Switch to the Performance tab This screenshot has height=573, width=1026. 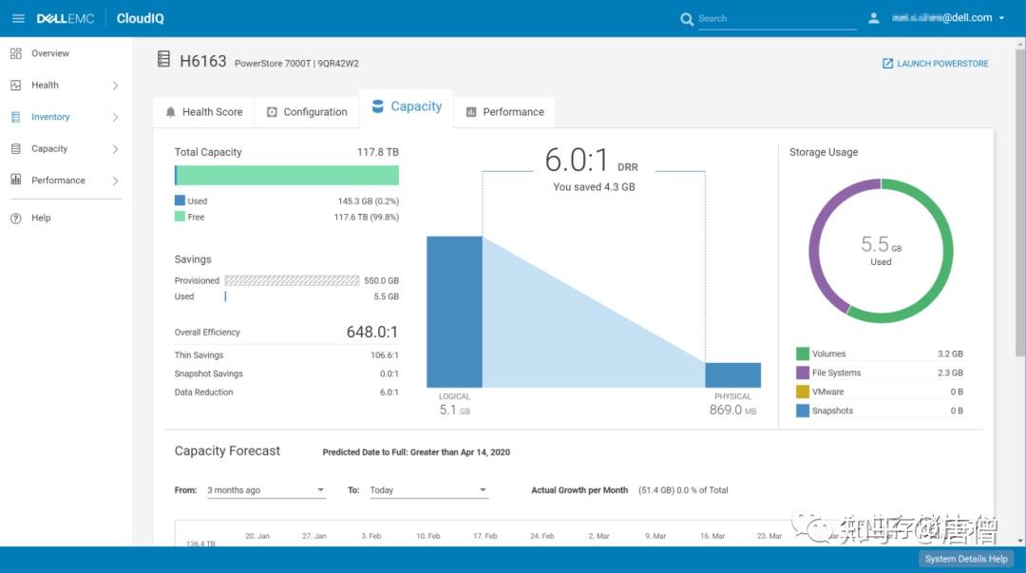click(x=504, y=111)
